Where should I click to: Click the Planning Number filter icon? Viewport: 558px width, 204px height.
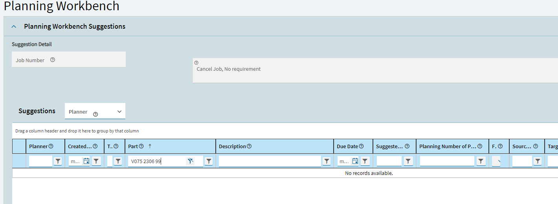[x=481, y=161]
